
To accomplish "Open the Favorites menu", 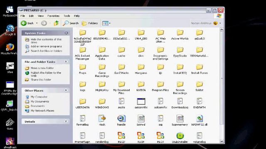I will click(54, 16).
